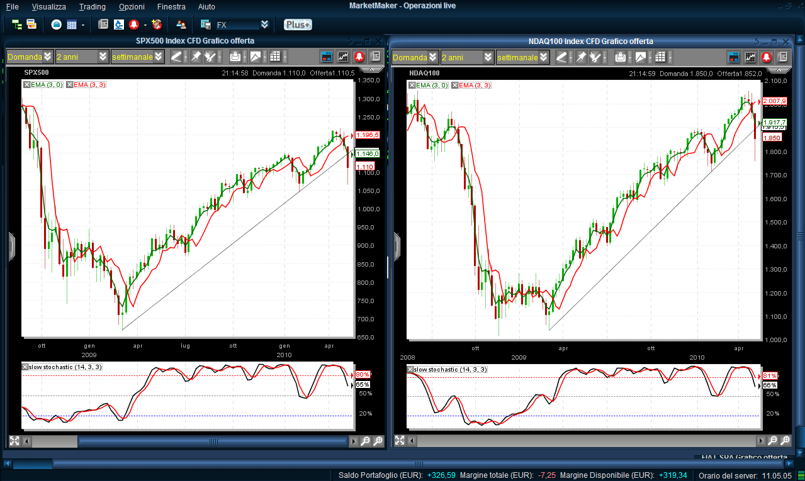Remove slow stochastic indicator from SPX500 chart
Viewport: 805px width, 481px height.
25,367
